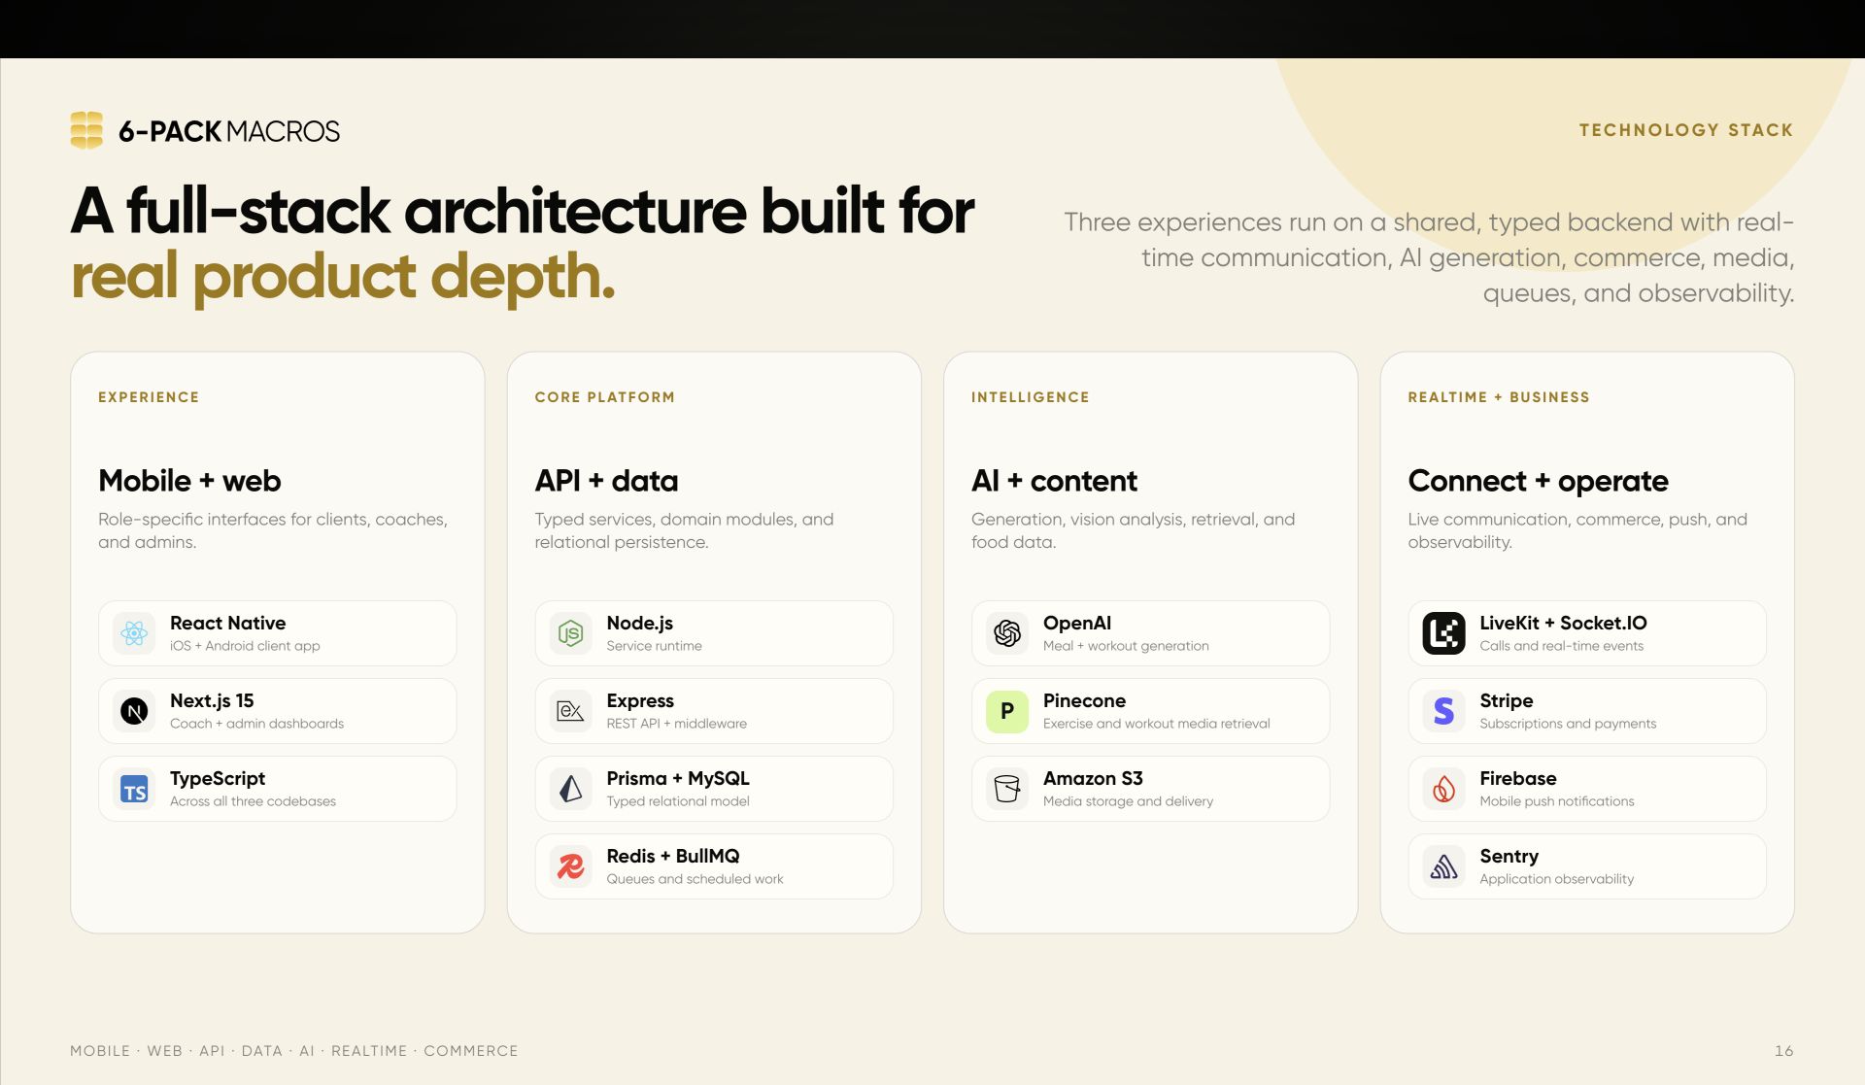Click the Sentry logo icon

pyautogui.click(x=1443, y=866)
